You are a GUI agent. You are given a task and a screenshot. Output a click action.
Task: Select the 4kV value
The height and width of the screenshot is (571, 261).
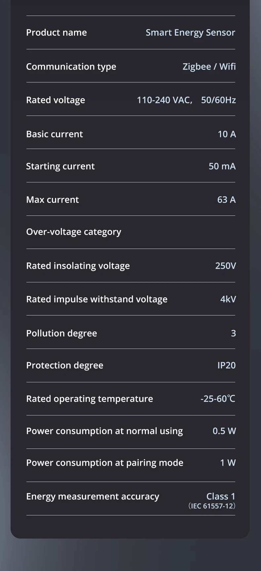[x=228, y=299]
